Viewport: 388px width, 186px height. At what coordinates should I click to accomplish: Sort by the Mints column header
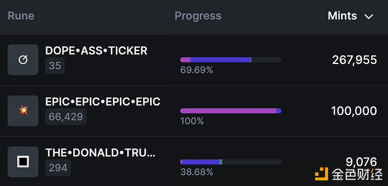pos(342,16)
